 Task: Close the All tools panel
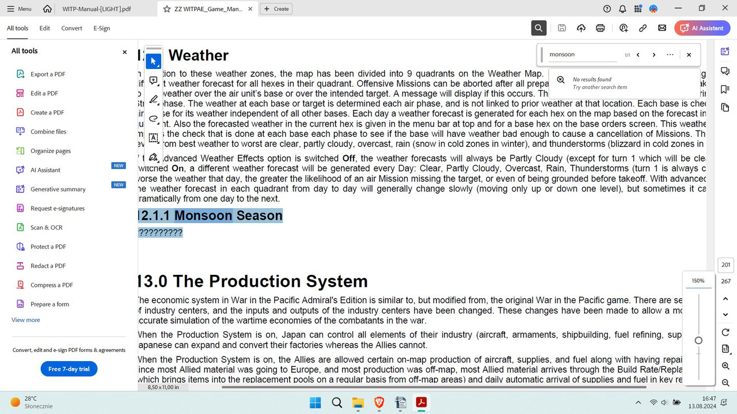pyautogui.click(x=124, y=52)
